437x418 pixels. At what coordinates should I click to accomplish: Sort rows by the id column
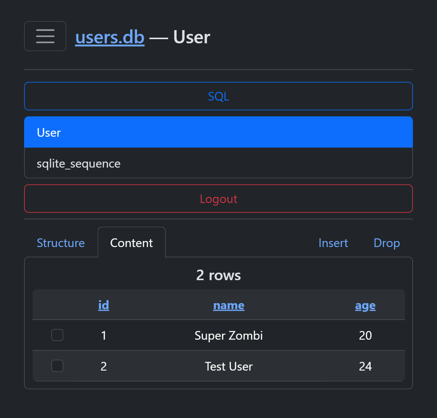coord(104,305)
